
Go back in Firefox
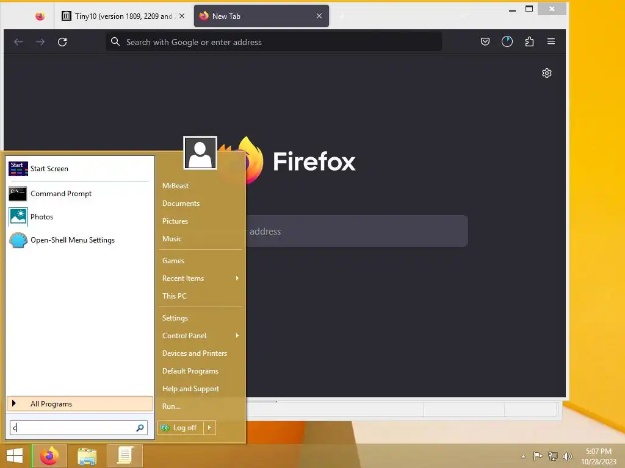tap(18, 42)
